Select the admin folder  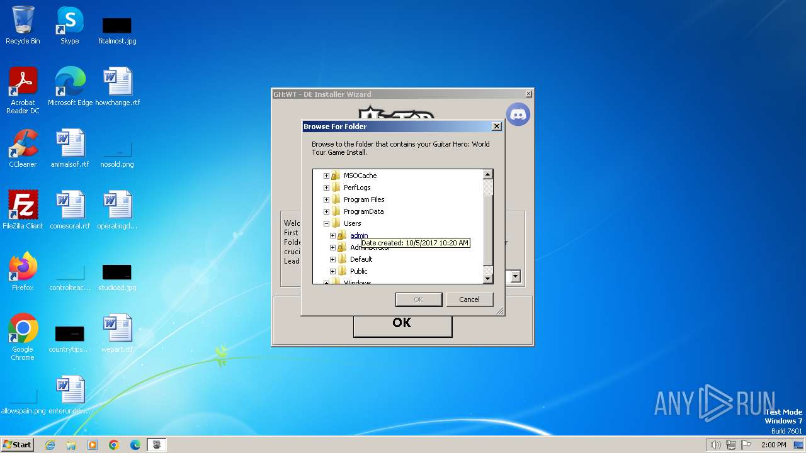pos(358,235)
